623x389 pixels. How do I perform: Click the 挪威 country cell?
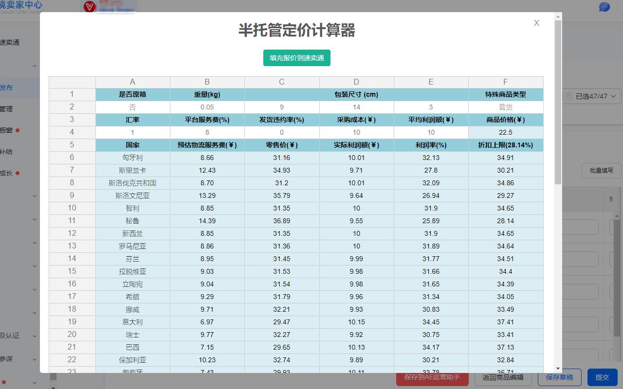click(x=132, y=309)
